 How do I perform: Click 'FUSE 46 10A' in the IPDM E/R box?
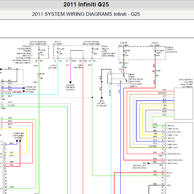coord(43,53)
